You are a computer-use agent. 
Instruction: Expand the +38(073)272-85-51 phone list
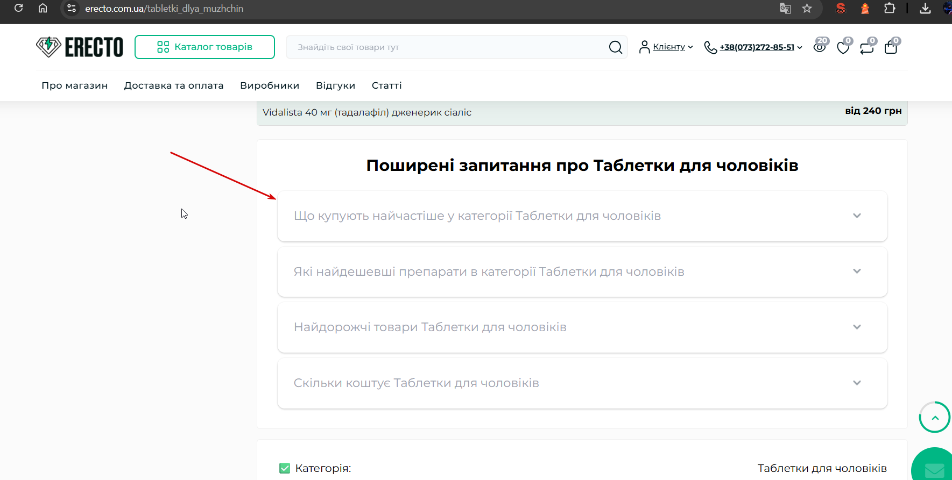click(x=761, y=47)
